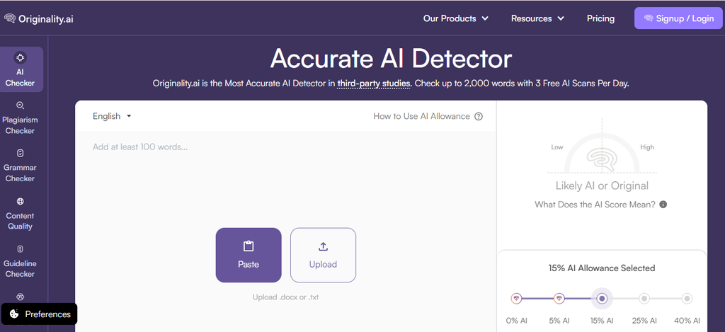Expand the Resources menu
The width and height of the screenshot is (725, 332).
(x=537, y=18)
